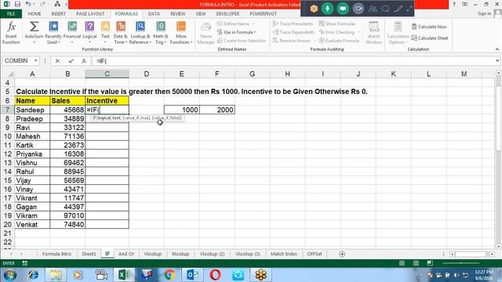
Task: Expand the Name Box dropdown
Action: coord(36,61)
